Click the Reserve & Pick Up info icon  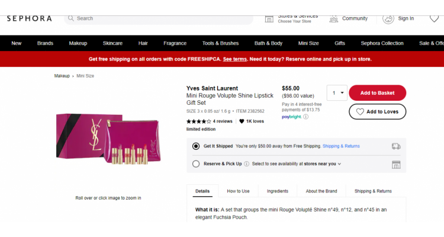pyautogui.click(x=247, y=164)
